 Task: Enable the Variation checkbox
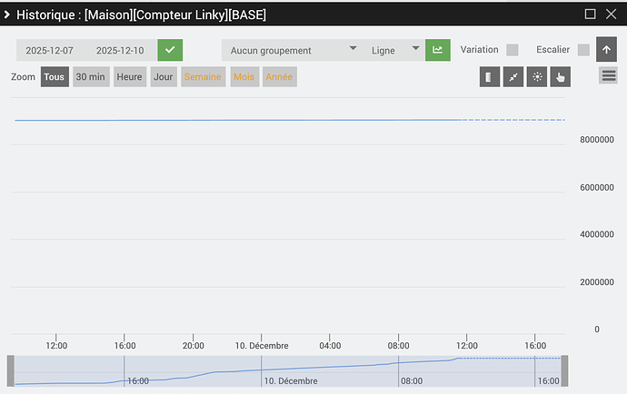tap(513, 50)
